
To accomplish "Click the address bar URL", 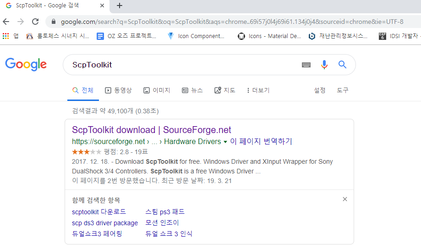I will (232, 22).
